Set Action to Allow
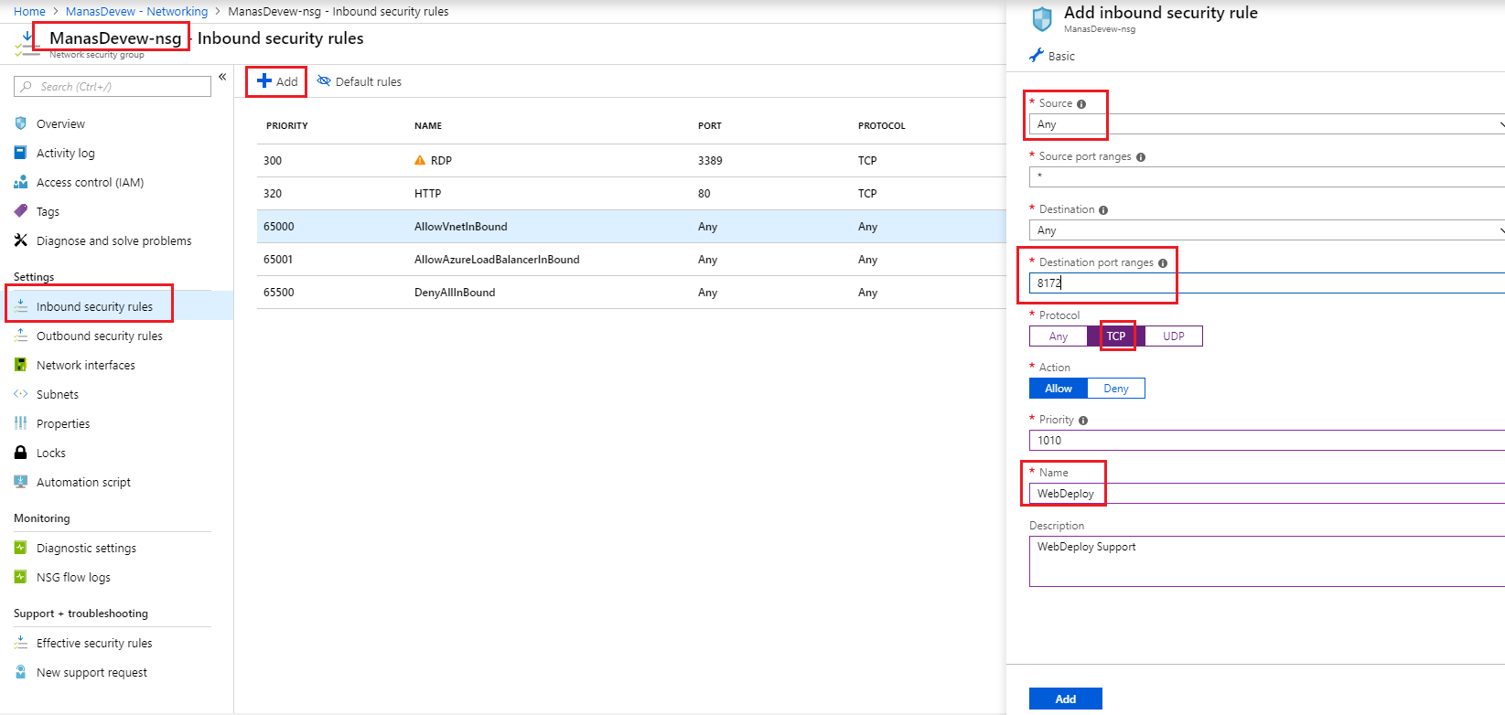1505x715 pixels. pos(1059,389)
